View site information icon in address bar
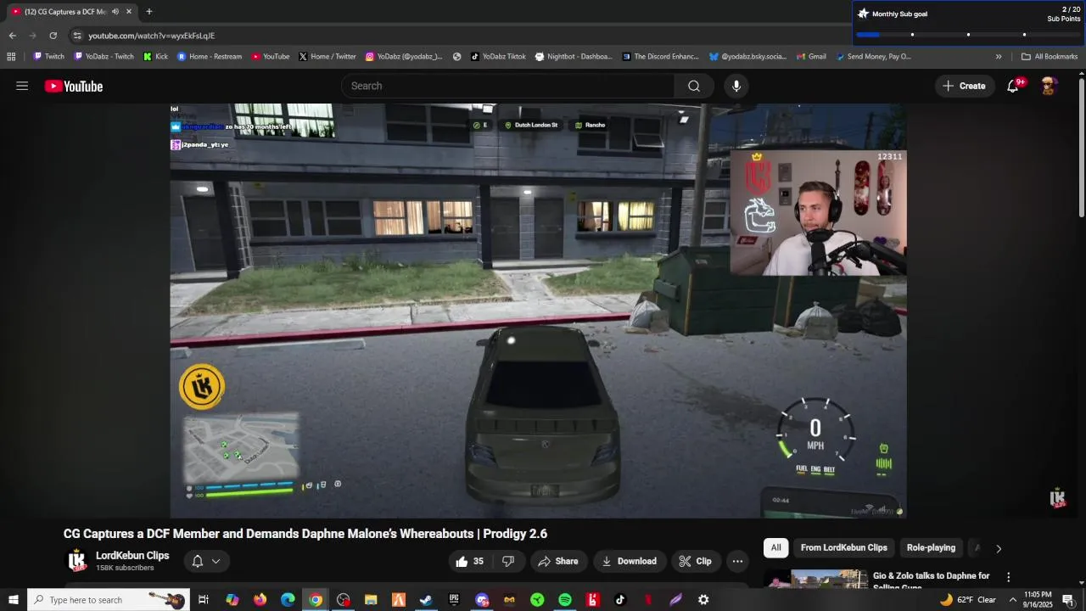This screenshot has width=1086, height=611. (77, 36)
